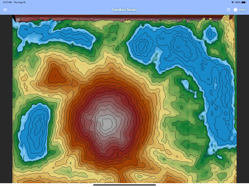The image size is (249, 187).
Task: Open the hamburger menu
Action: tap(5, 9)
